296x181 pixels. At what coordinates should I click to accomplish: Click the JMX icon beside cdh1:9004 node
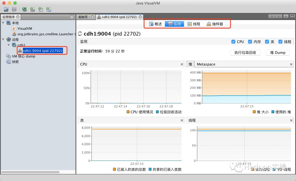point(20,51)
